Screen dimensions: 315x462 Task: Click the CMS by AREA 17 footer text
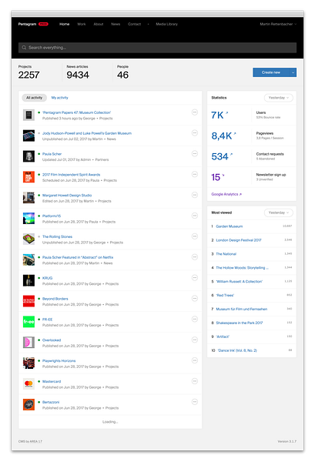coord(30,441)
